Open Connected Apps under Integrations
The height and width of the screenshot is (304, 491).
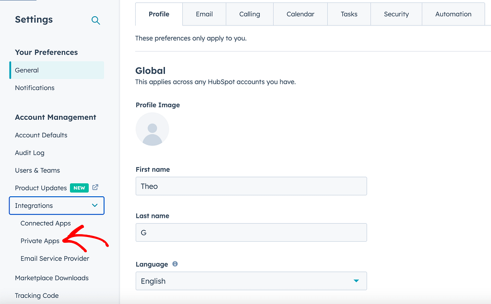pyautogui.click(x=46, y=223)
